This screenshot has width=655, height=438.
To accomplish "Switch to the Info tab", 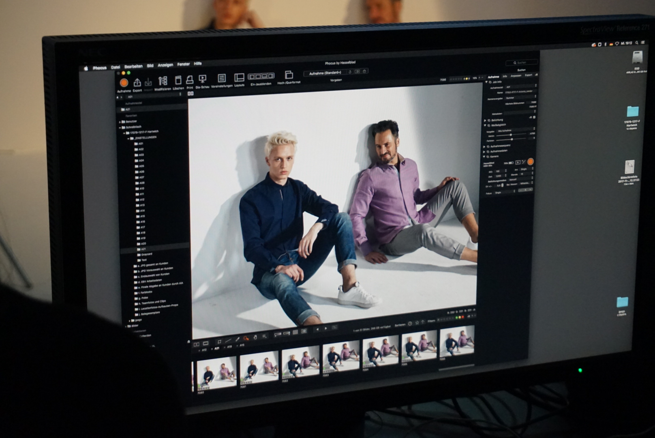I will coord(505,76).
